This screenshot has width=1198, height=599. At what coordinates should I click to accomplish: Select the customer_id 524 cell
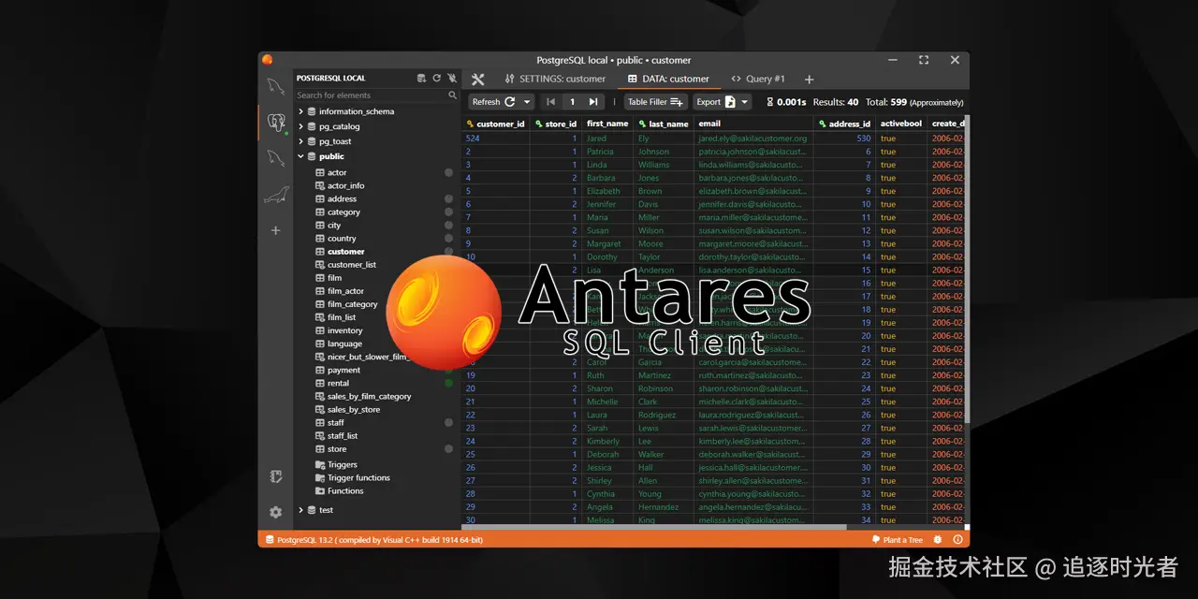coord(496,139)
